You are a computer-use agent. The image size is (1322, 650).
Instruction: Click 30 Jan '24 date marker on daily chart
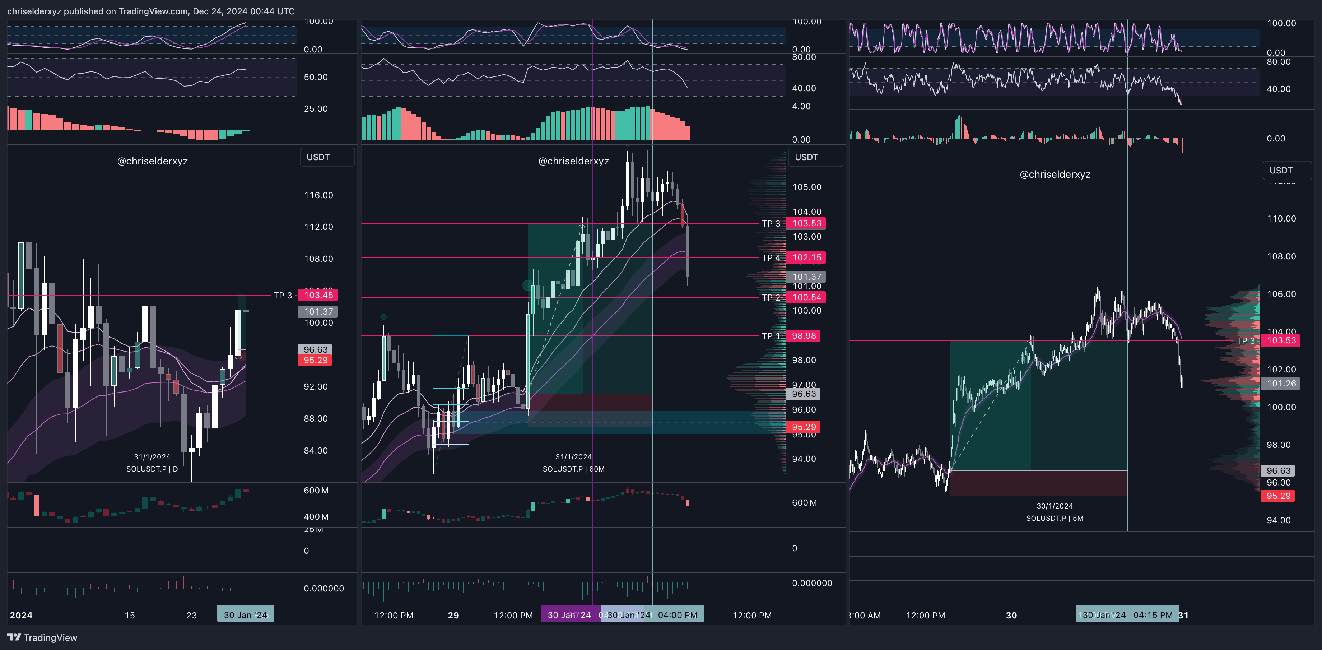point(245,615)
